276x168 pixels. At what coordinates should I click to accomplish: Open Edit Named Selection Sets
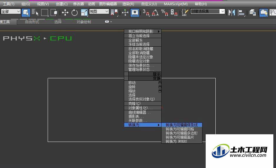point(185,13)
